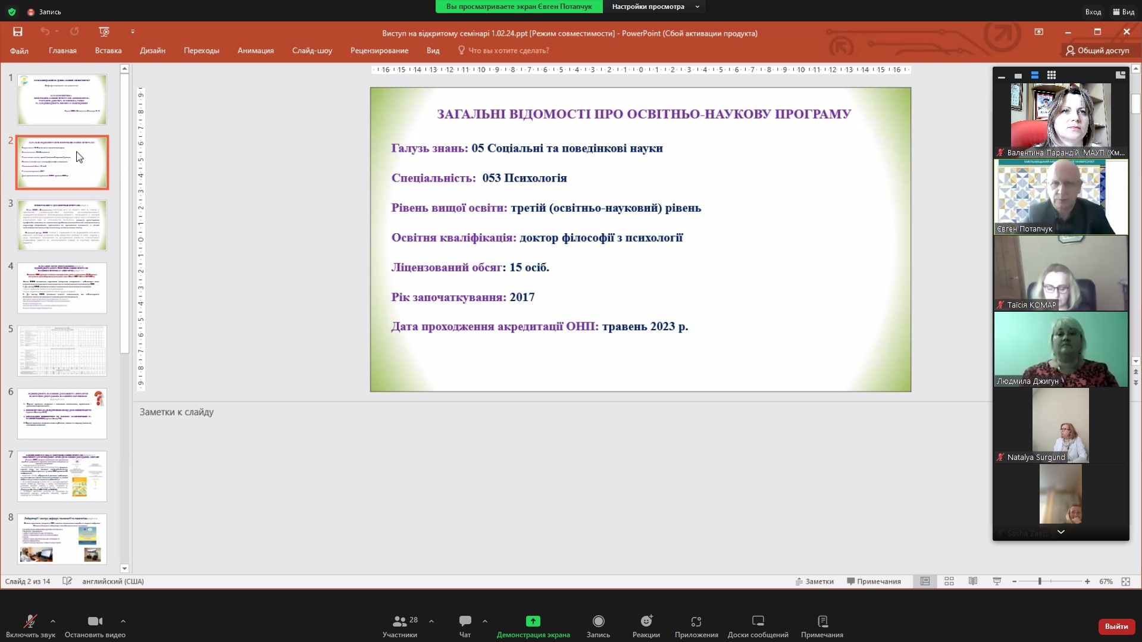Switch Zoom video panel to gallery grid view
This screenshot has width=1142, height=642.
tap(1052, 76)
